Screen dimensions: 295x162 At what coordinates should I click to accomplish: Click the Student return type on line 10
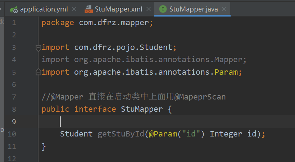[76, 134]
